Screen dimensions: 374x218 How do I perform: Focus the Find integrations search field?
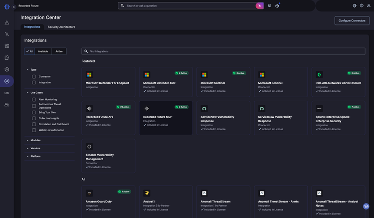pos(223,51)
